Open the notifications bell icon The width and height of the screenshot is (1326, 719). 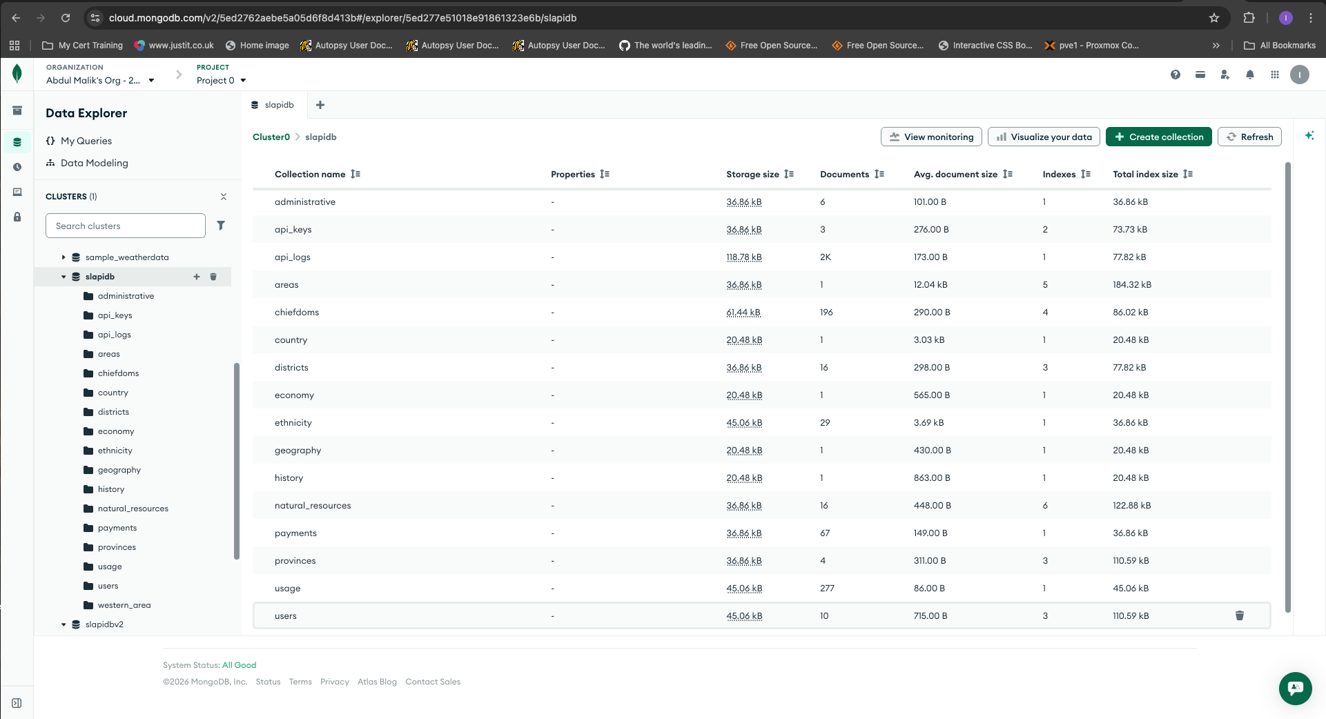coord(1250,75)
